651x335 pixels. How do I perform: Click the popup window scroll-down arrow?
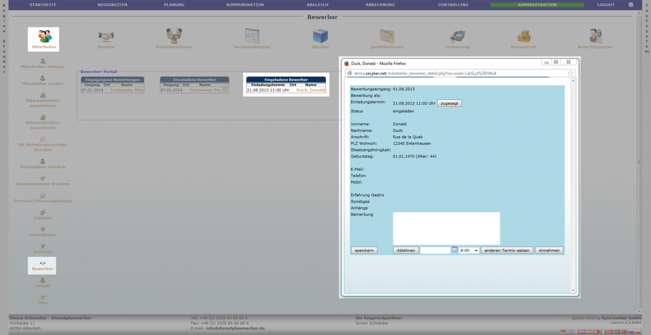[573, 290]
